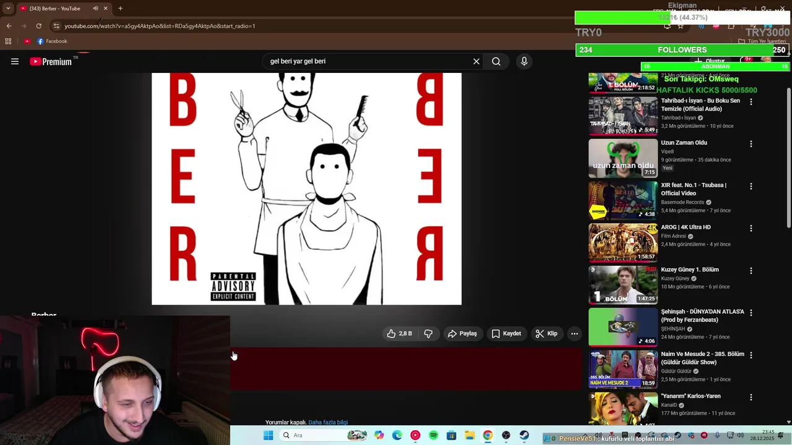Open options for Şehinşah video

click(x=751, y=313)
